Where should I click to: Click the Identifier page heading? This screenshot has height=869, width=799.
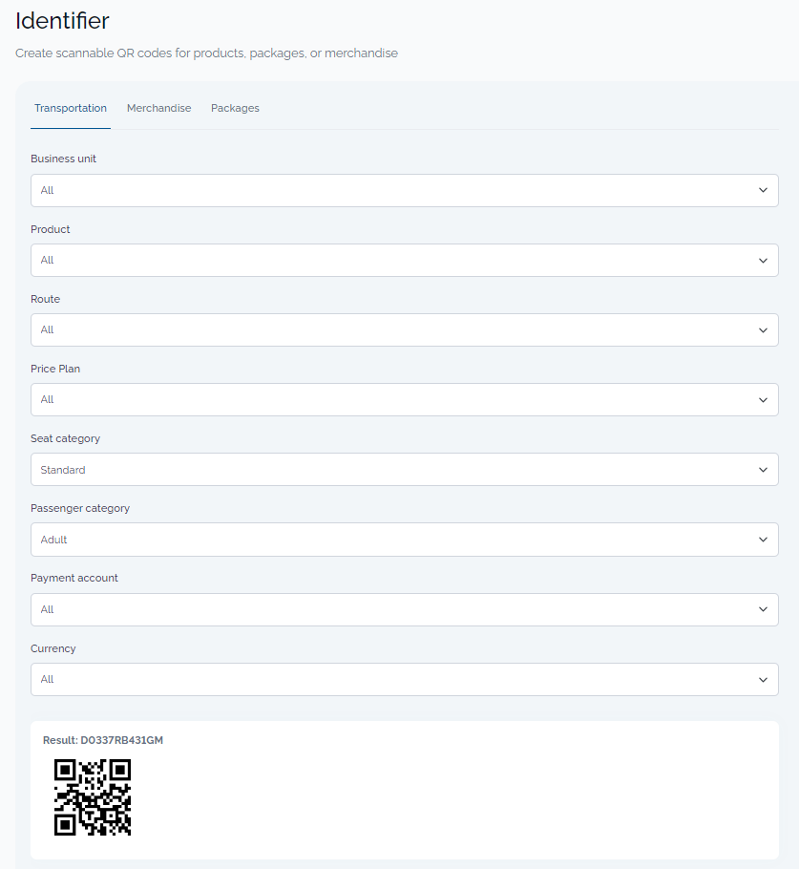(62, 21)
